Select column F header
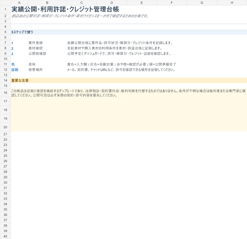Image resolution: width=247 pixels, height=239 pixels. point(172,3)
